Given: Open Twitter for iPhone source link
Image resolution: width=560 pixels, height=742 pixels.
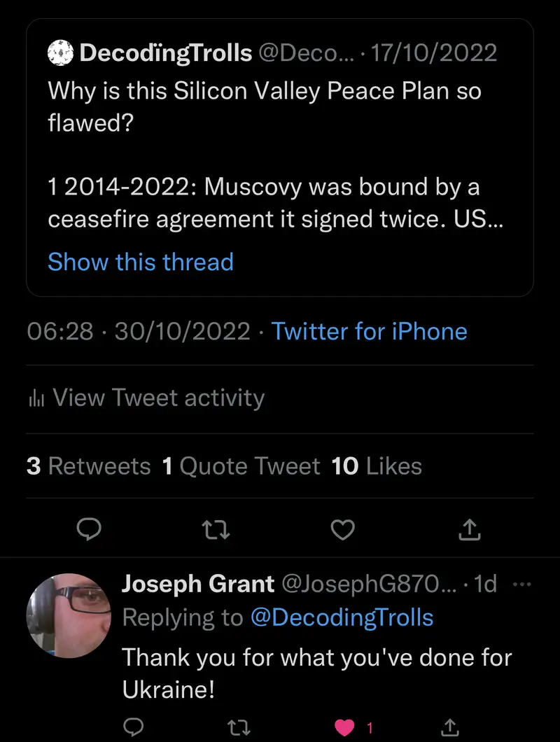Looking at the screenshot, I should pos(369,331).
